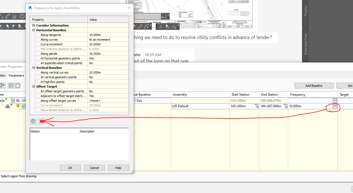Select the circle tool on the top toolbar
The image size is (353, 193).
[x=22, y=16]
